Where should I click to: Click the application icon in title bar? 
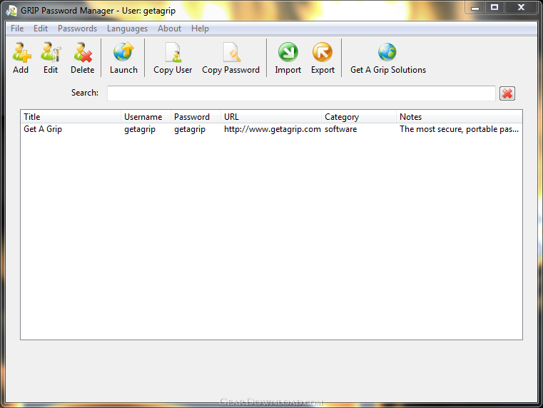[11, 11]
